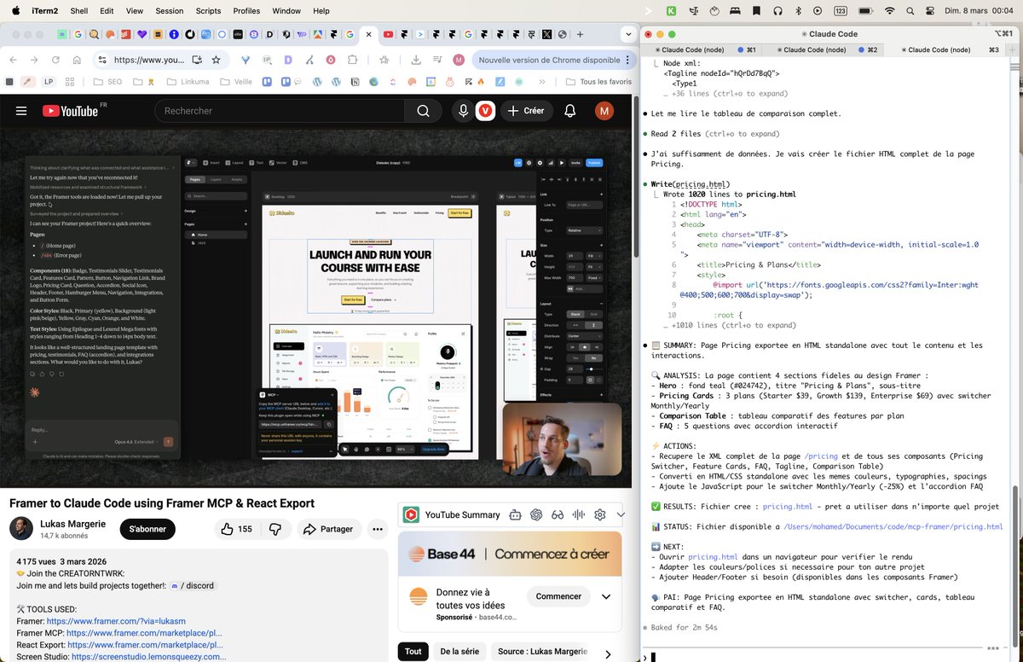1023x662 pixels.
Task: Open YouTube notifications bell
Action: coord(569,111)
